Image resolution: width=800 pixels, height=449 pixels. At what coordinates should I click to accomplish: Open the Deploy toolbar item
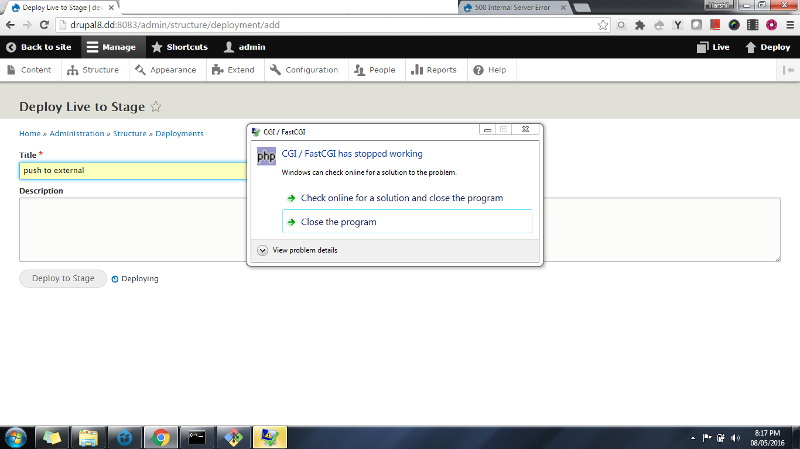click(x=767, y=47)
